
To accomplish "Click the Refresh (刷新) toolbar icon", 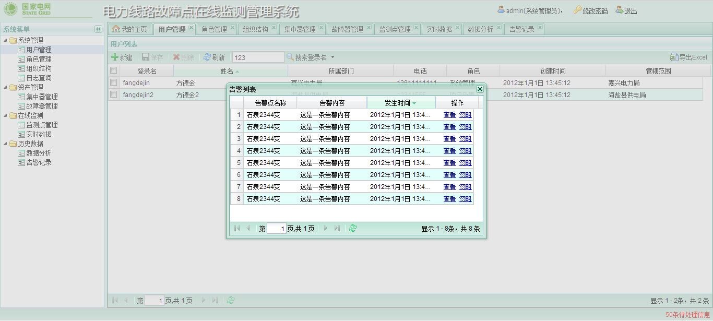I will tap(207, 57).
